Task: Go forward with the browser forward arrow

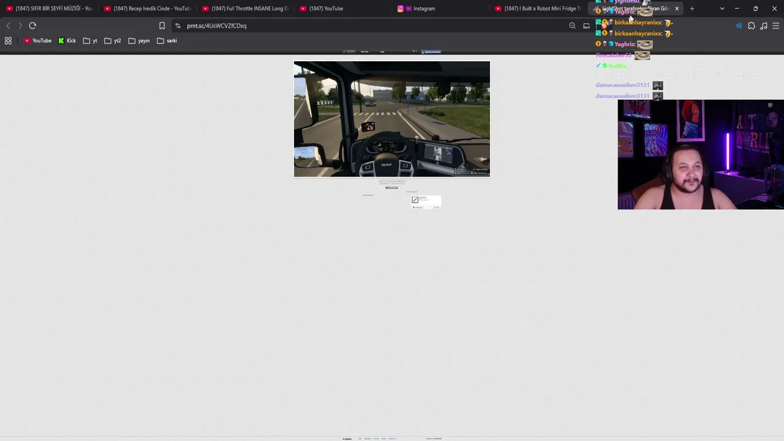Action: click(x=20, y=26)
